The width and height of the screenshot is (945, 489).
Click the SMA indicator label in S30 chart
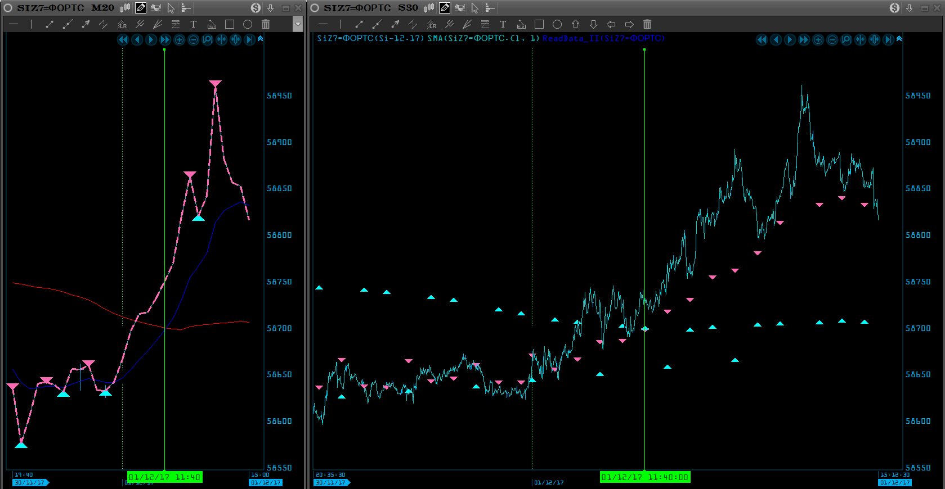483,38
